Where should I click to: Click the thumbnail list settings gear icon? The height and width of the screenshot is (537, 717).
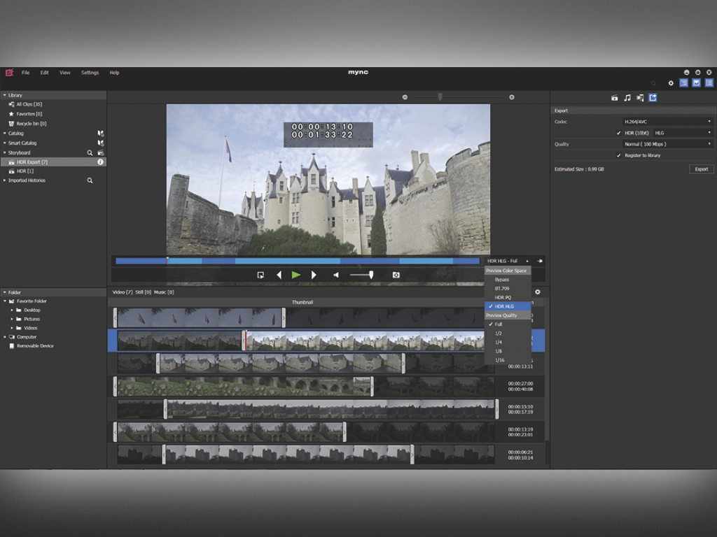tap(538, 292)
